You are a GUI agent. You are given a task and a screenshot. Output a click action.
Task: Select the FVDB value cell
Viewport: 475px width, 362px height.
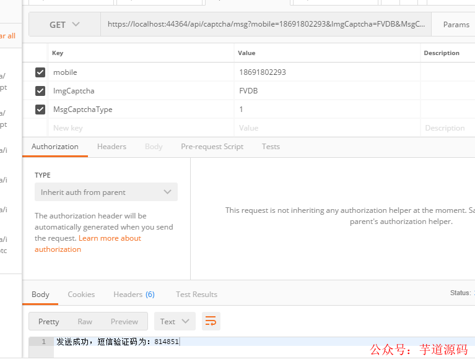[327, 91]
